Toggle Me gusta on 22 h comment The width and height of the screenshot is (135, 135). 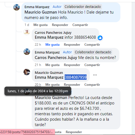(52, 45)
